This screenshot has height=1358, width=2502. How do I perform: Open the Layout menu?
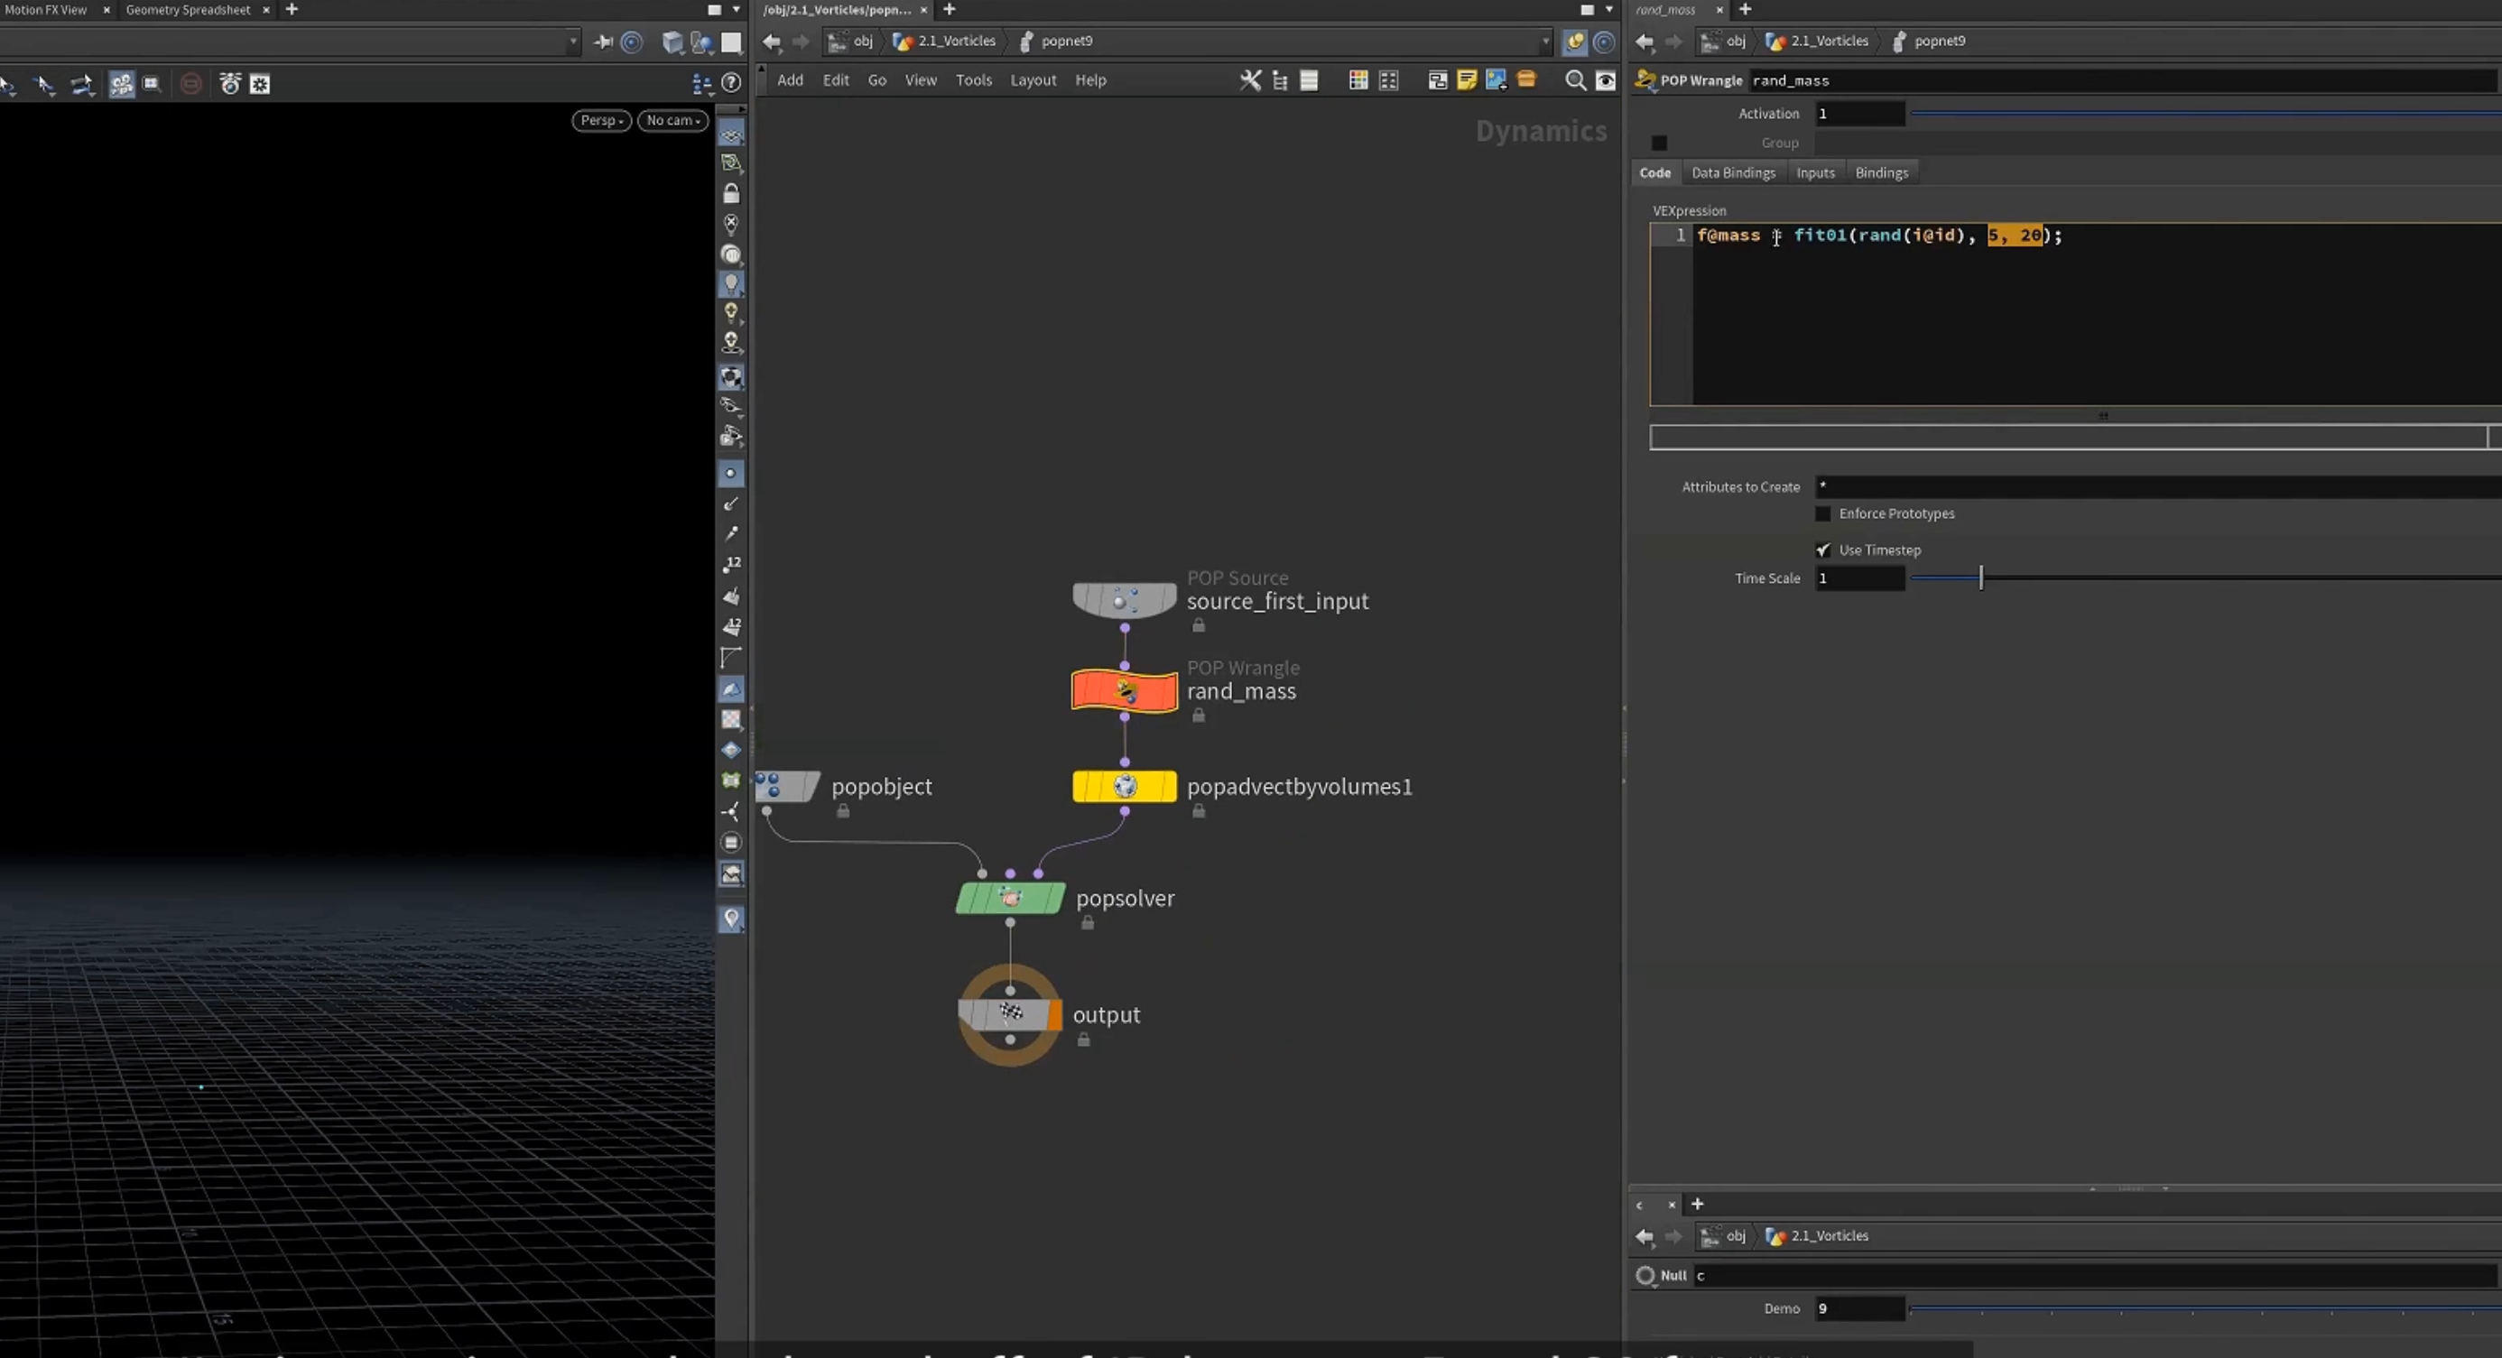[1033, 80]
